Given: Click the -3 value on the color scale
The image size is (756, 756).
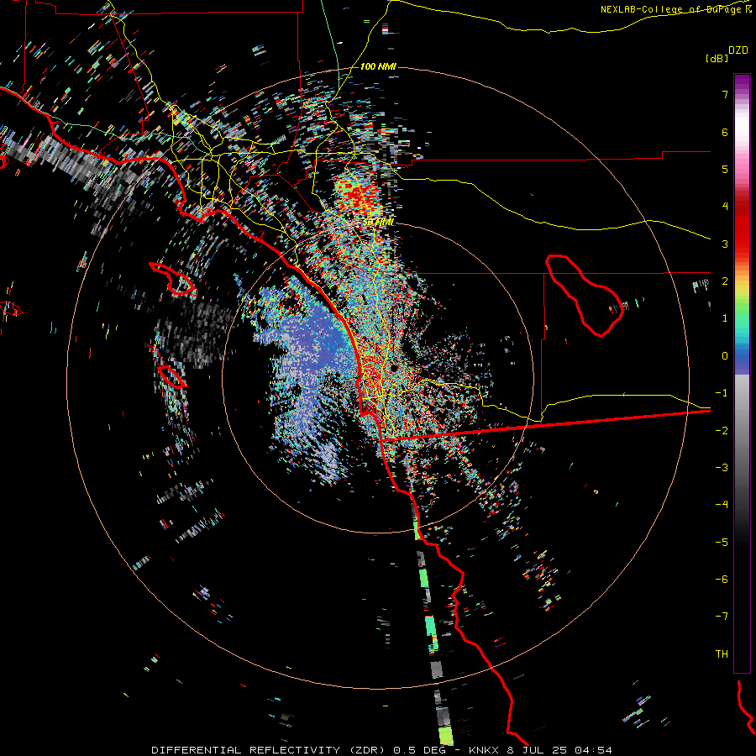Looking at the screenshot, I should pos(722,468).
